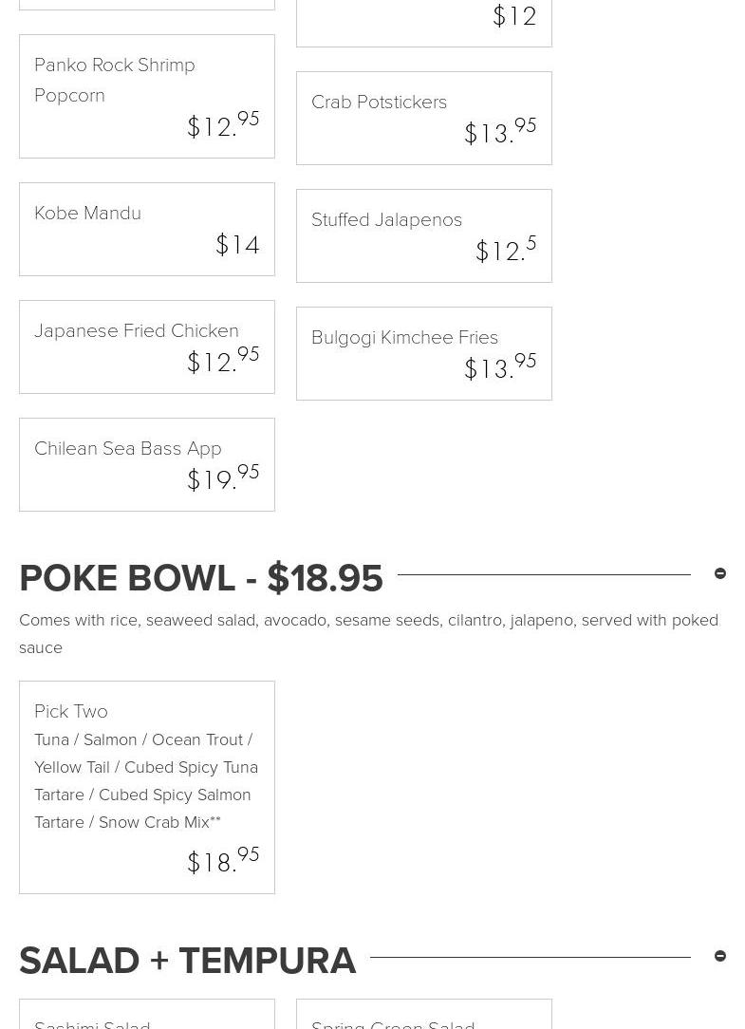Click the $12 price at the top

point(514,16)
